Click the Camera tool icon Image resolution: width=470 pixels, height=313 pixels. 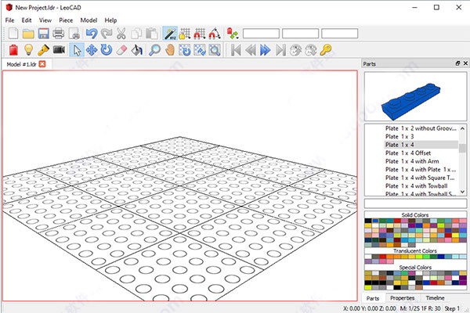pyautogui.click(x=58, y=50)
